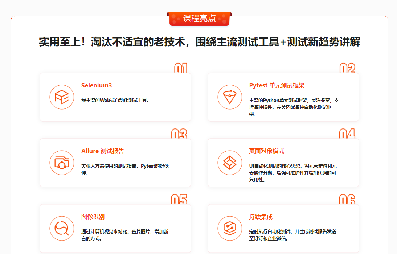Click the main headline starting with 实用至上

(199, 42)
